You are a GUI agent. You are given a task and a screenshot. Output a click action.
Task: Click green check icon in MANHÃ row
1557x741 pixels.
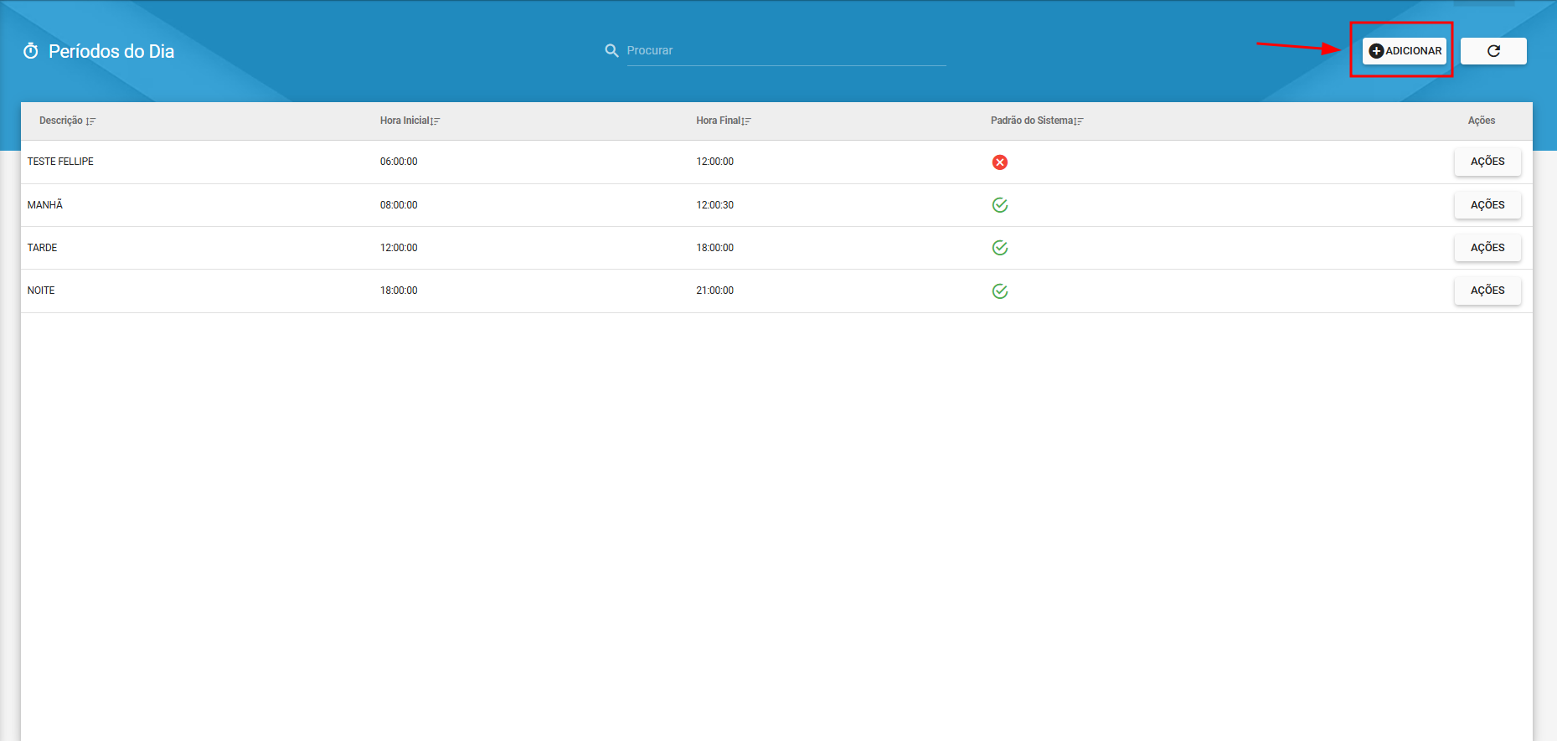[1000, 205]
